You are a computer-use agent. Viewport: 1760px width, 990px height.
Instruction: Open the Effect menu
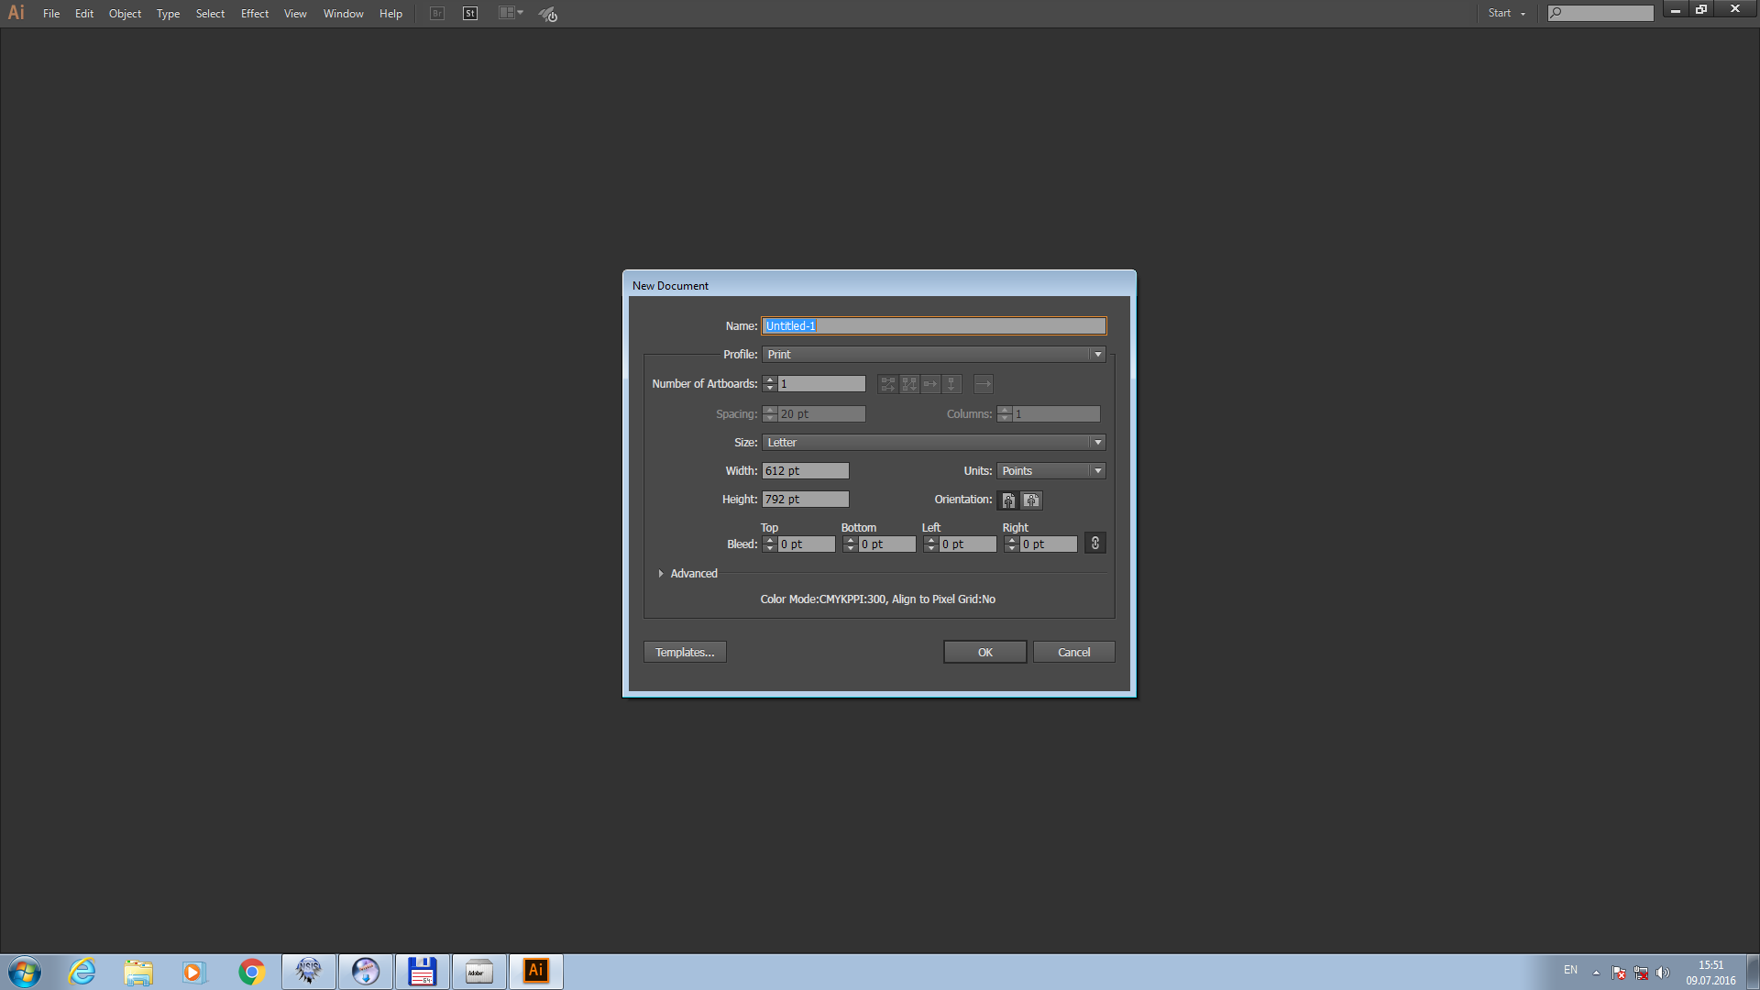click(253, 12)
